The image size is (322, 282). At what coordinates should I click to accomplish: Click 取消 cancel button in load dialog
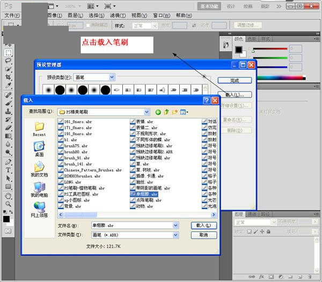click(x=204, y=235)
